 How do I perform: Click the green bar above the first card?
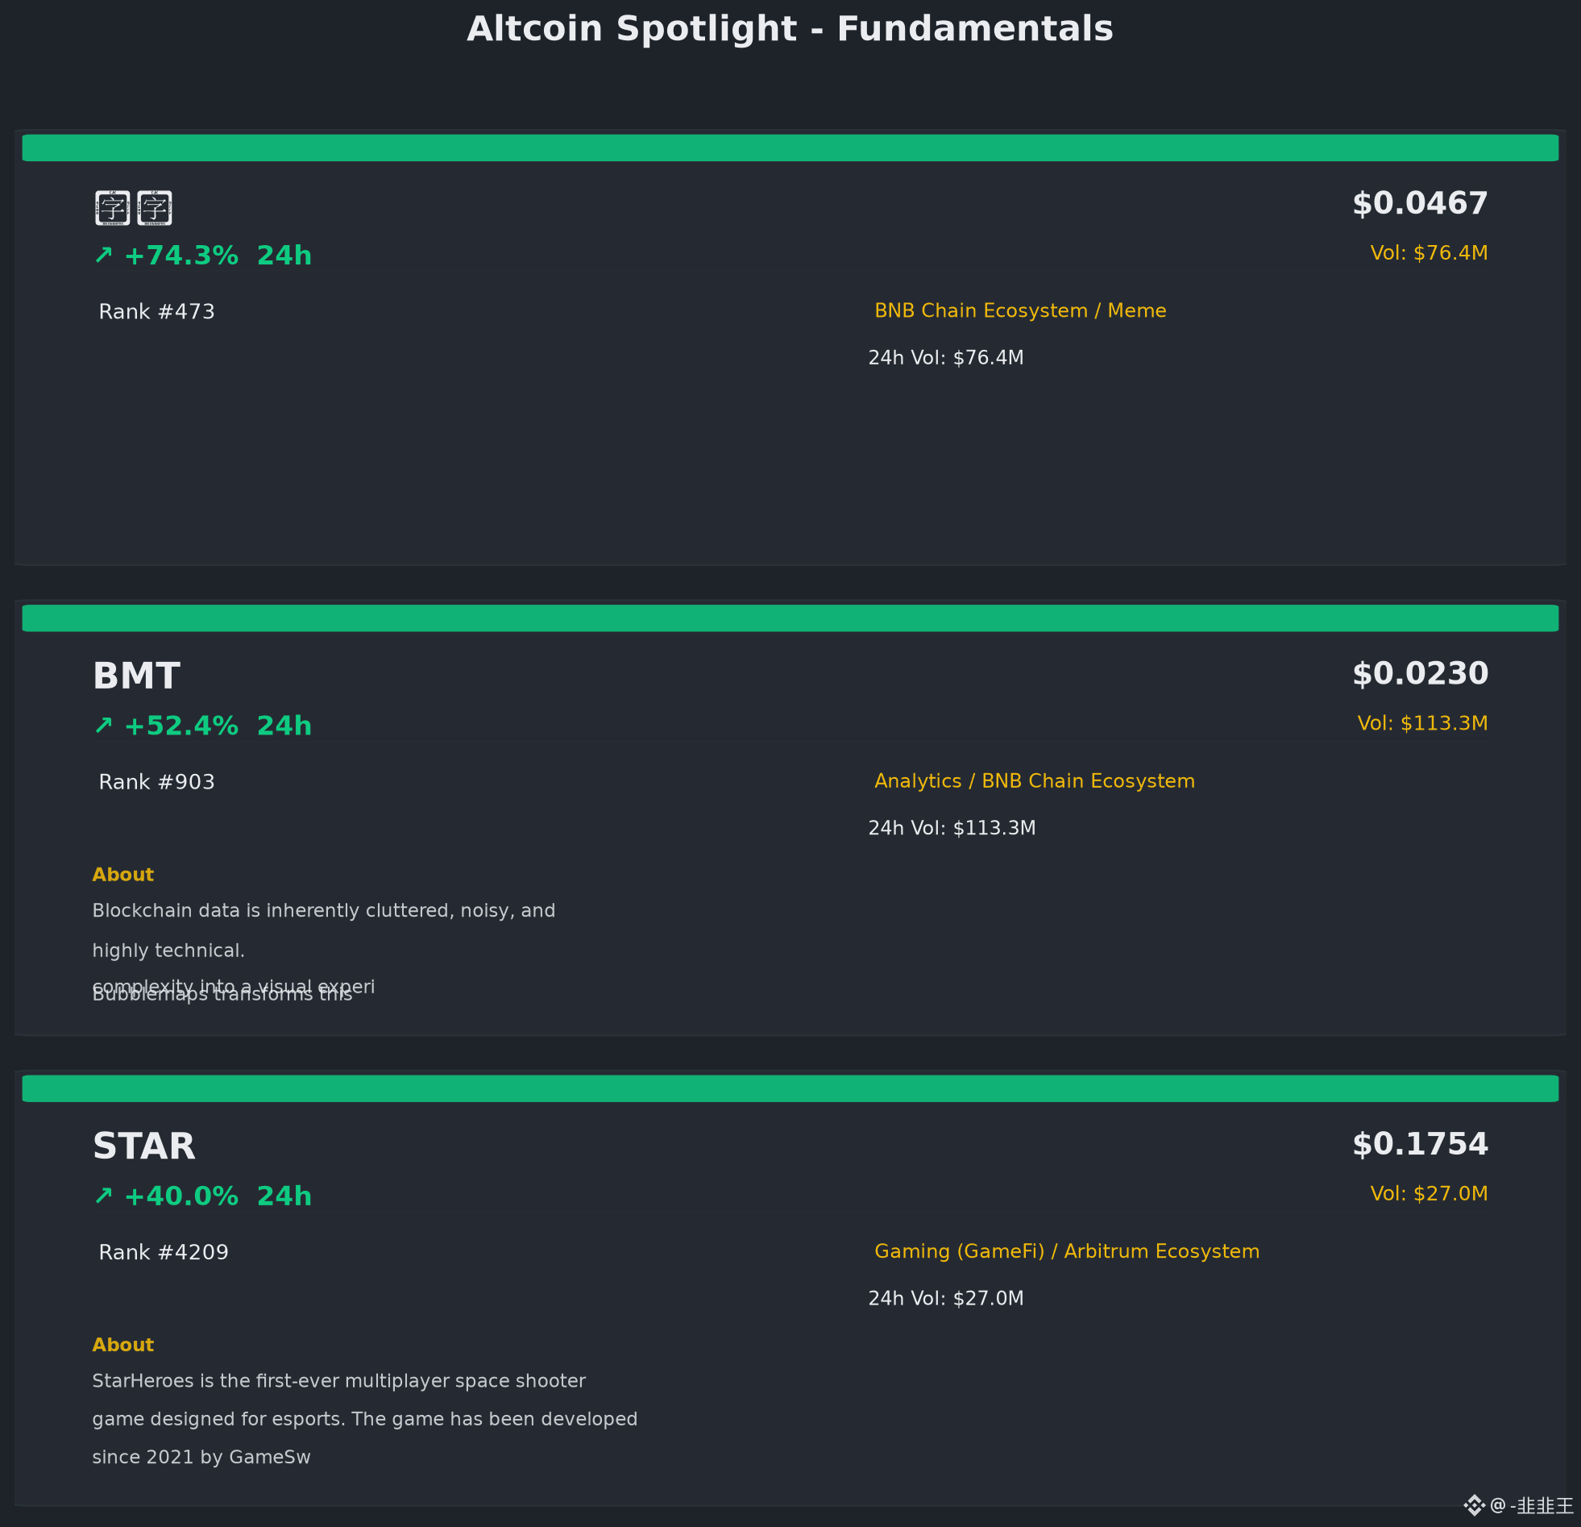coord(790,148)
